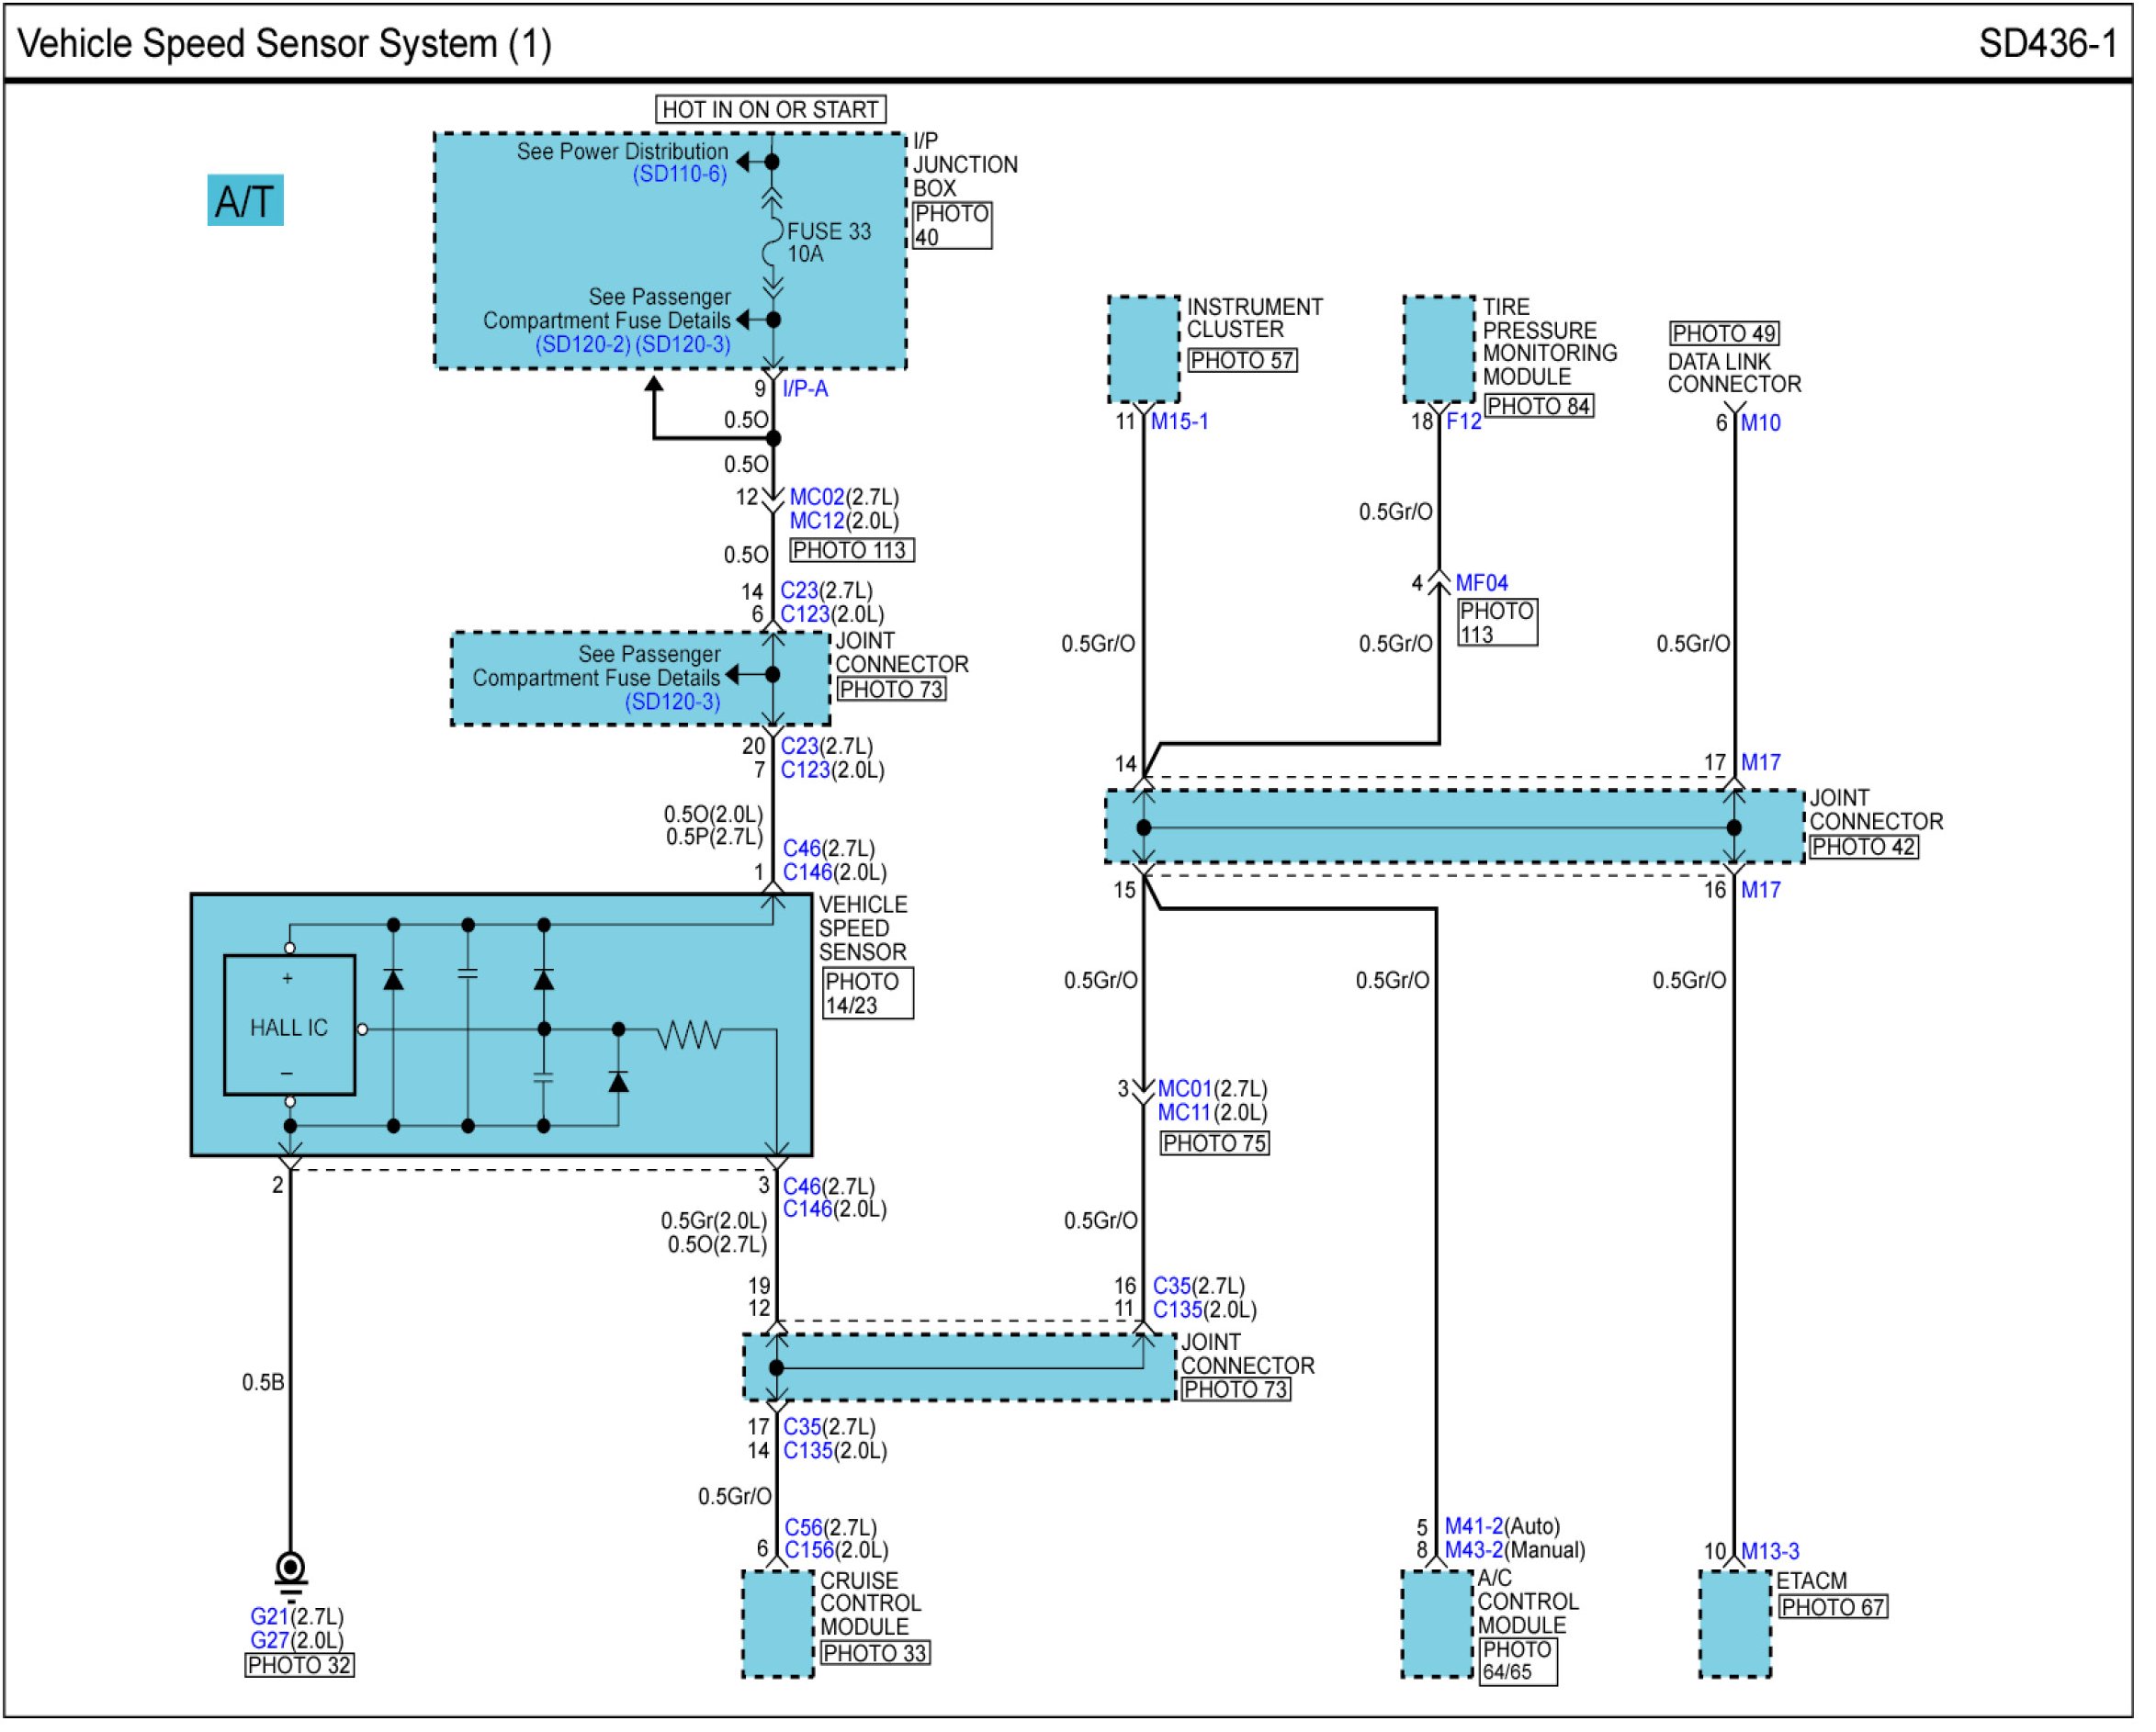Click the ground symbol icon above G21
This screenshot has width=2156, height=1732.
pyautogui.click(x=291, y=1574)
